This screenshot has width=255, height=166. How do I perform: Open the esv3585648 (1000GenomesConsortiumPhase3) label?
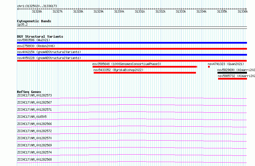point(127,64)
